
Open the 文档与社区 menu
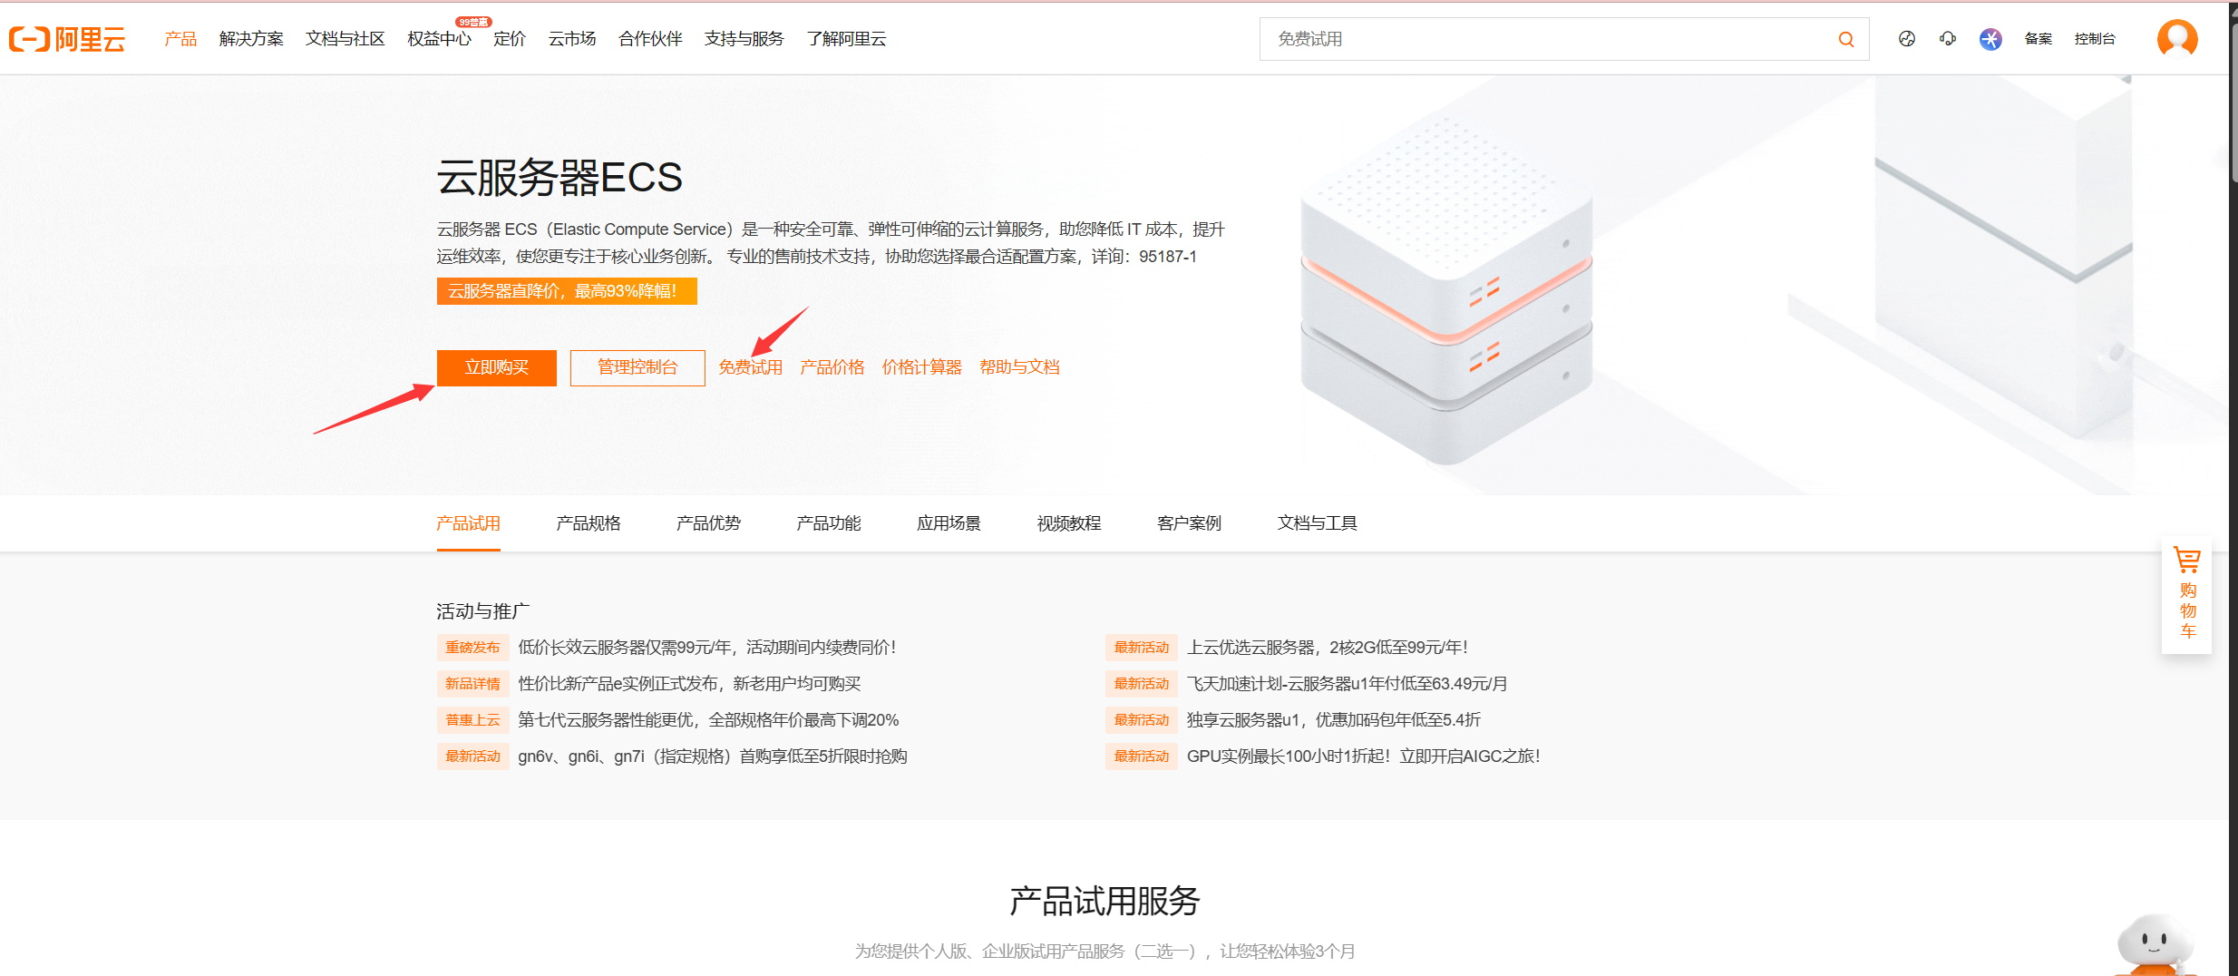345,39
